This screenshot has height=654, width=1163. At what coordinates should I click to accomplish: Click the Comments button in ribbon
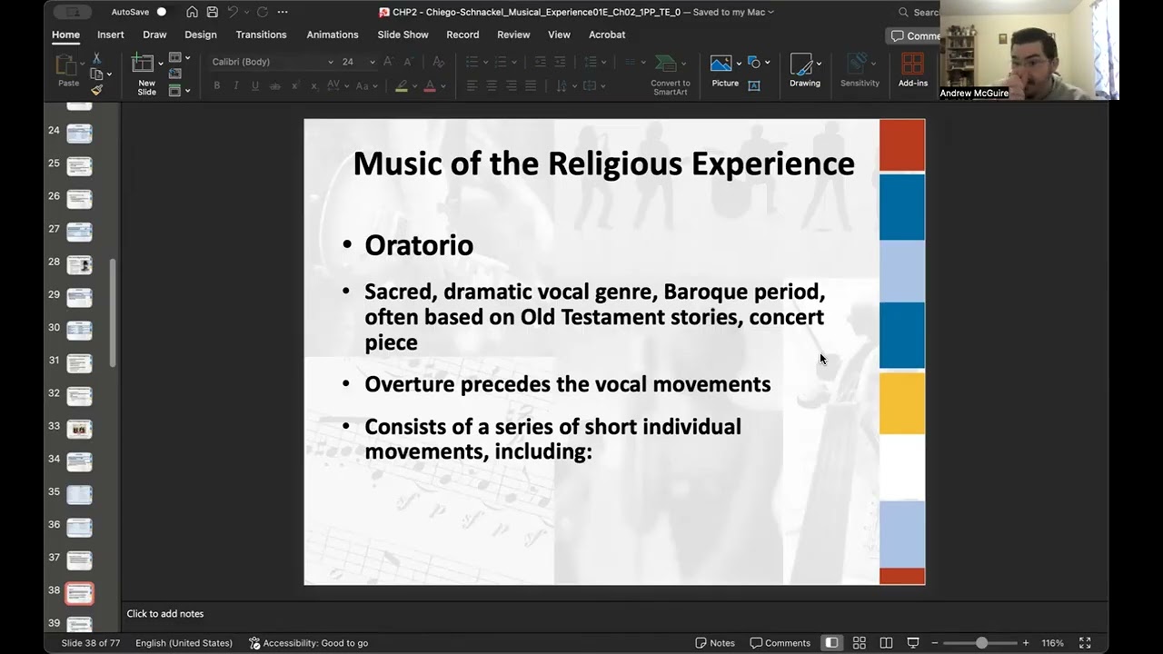tap(914, 35)
